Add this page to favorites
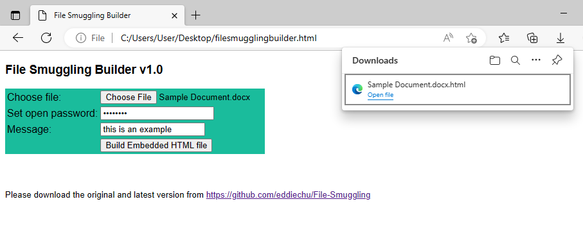This screenshot has width=583, height=249. [471, 38]
